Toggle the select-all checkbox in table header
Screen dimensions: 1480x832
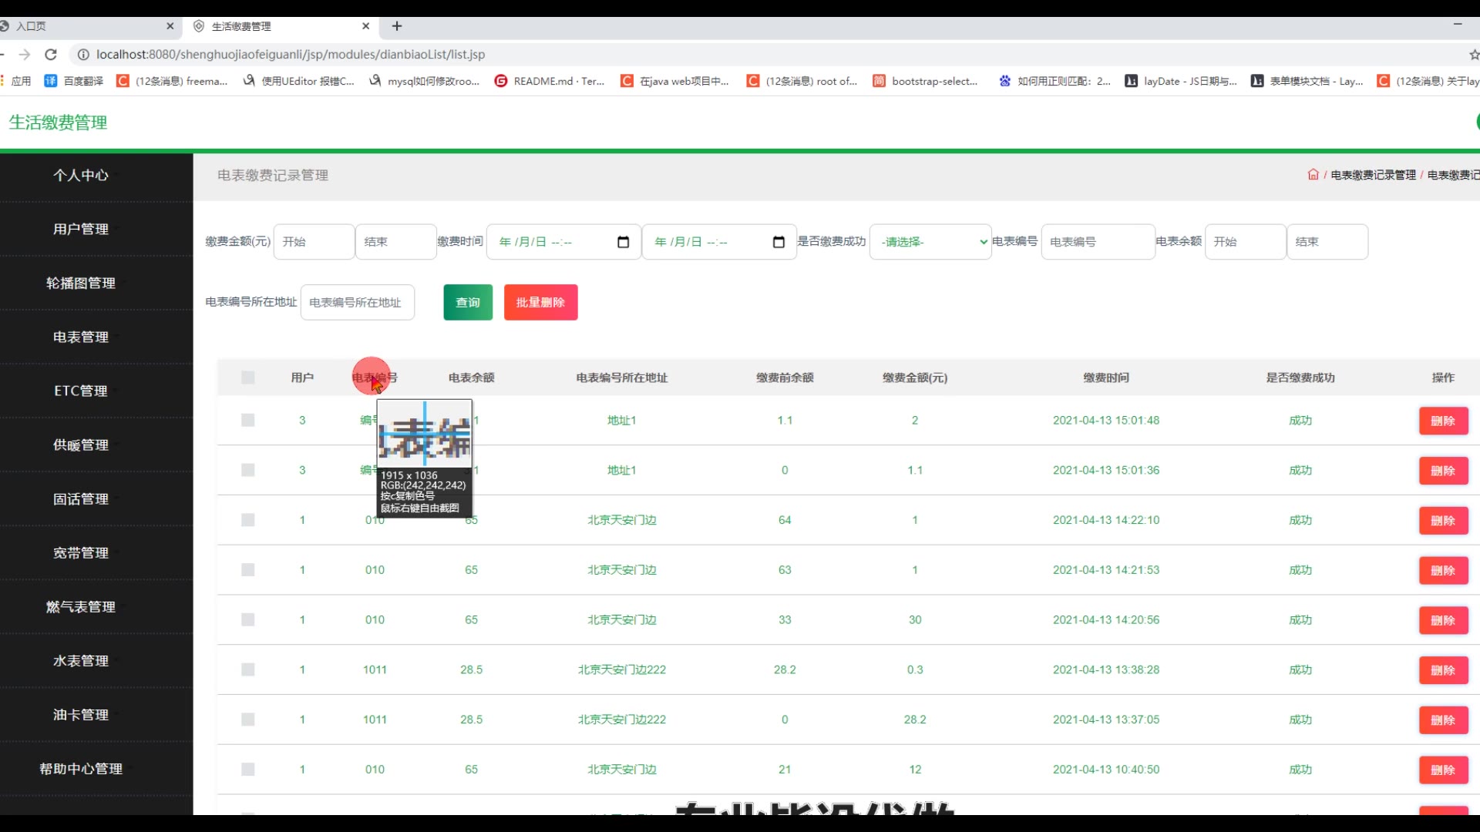pos(247,377)
